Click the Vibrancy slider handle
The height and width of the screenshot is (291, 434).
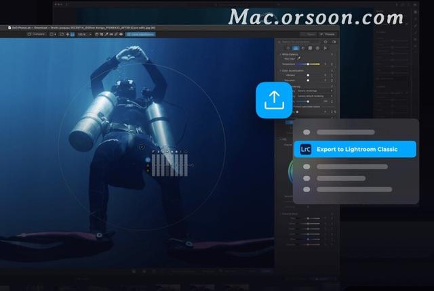pos(308,75)
